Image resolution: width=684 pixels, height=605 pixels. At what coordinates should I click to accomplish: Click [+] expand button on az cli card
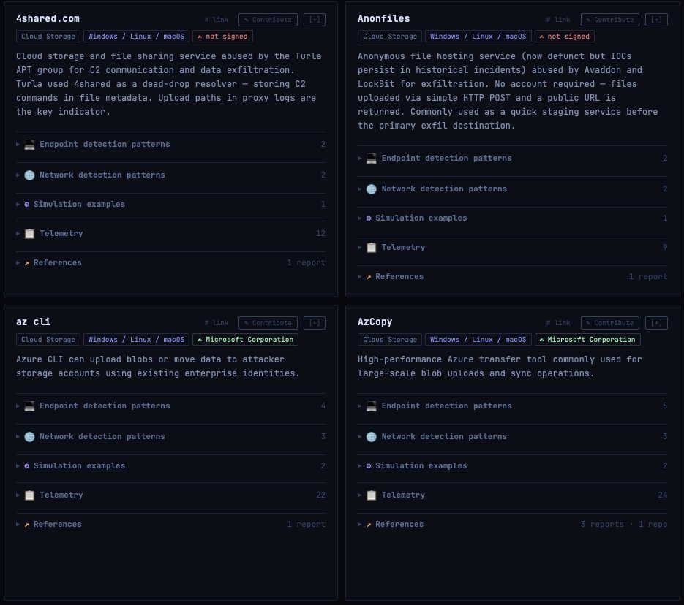pos(315,323)
